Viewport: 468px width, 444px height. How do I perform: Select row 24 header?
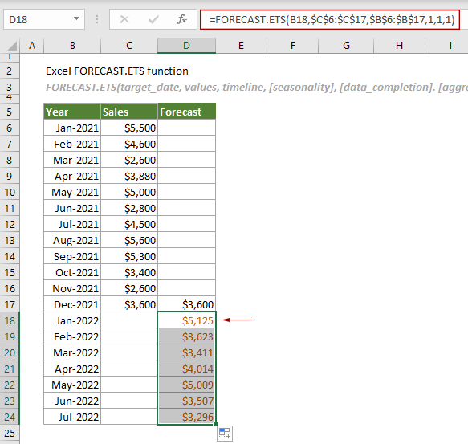[10, 417]
